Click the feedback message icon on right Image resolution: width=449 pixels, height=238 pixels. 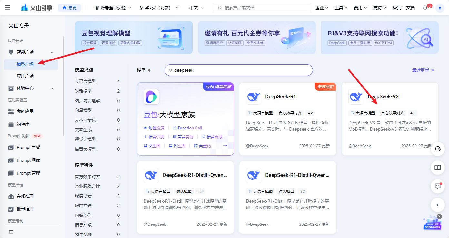click(x=438, y=186)
